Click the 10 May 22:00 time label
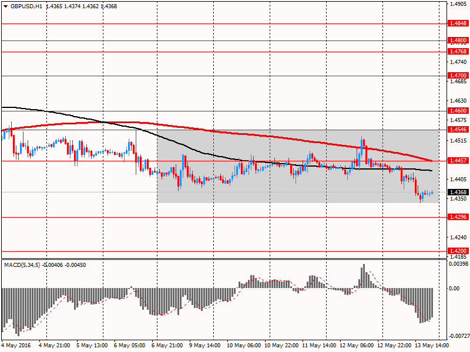This screenshot has width=470, height=352. [281, 346]
